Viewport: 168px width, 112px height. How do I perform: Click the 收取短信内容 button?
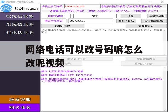[x=77, y=59]
